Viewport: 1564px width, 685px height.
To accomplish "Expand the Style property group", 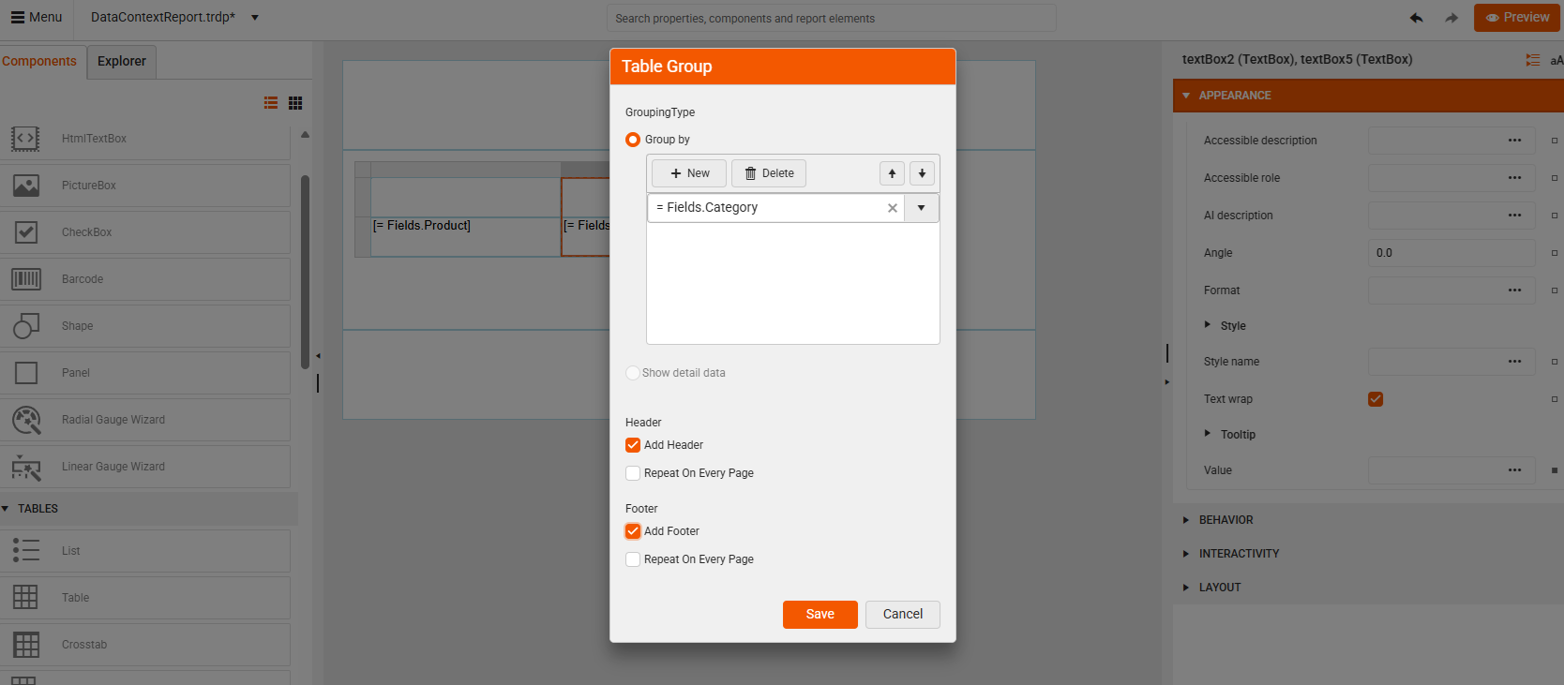I will 1208,325.
